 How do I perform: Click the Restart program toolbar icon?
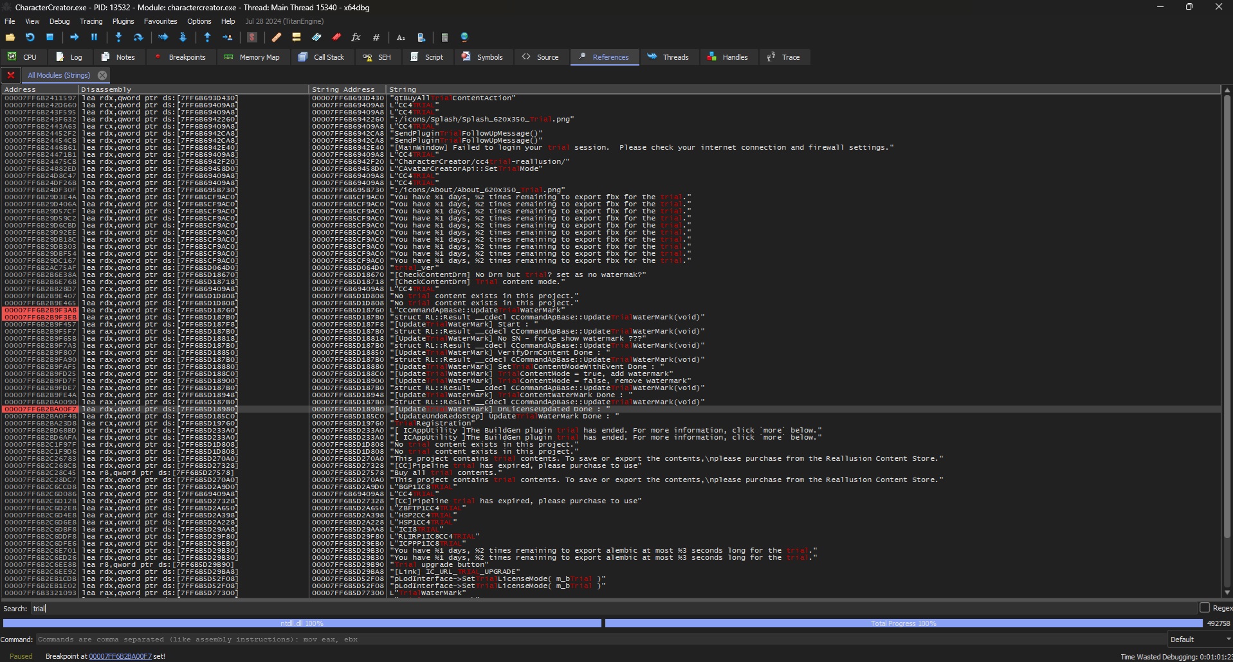(x=30, y=37)
